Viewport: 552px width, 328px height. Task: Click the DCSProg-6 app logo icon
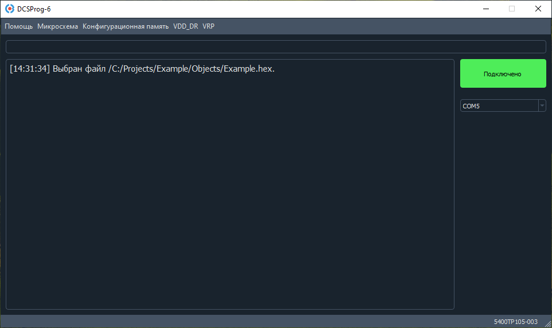10,9
